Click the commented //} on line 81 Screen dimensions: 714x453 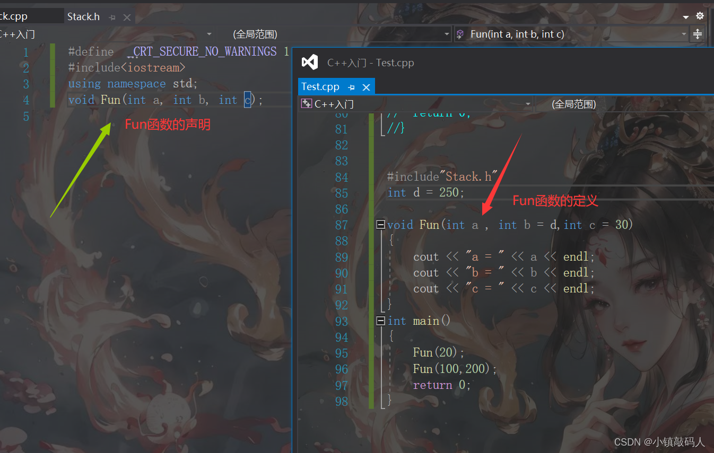coord(396,128)
